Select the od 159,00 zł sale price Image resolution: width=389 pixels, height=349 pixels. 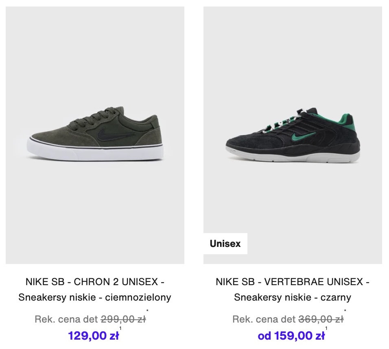291,336
